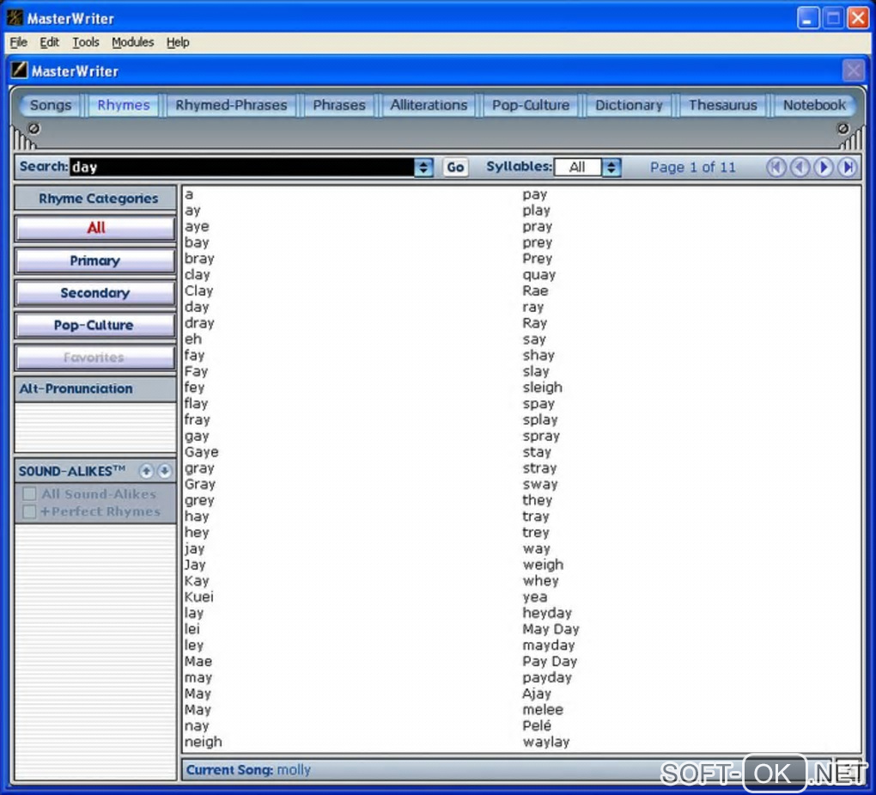
Task: Go to first page of rhymes
Action: [x=776, y=167]
